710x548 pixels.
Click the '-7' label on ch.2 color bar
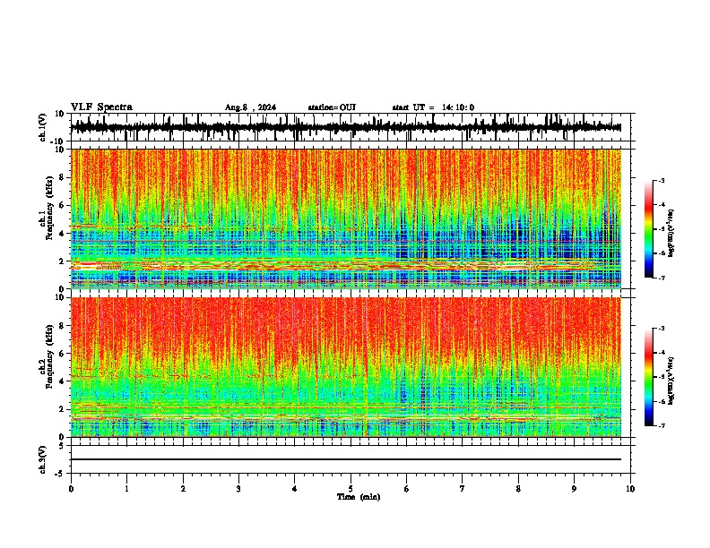(x=661, y=425)
